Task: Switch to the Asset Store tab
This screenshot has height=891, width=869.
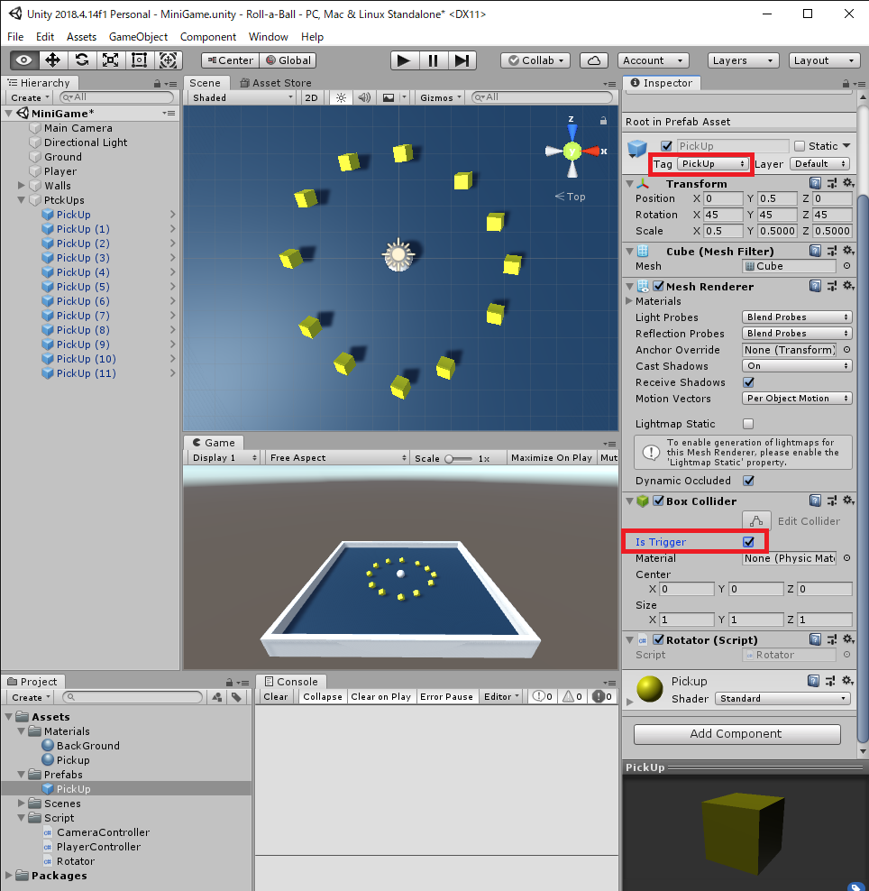Action: (x=276, y=83)
